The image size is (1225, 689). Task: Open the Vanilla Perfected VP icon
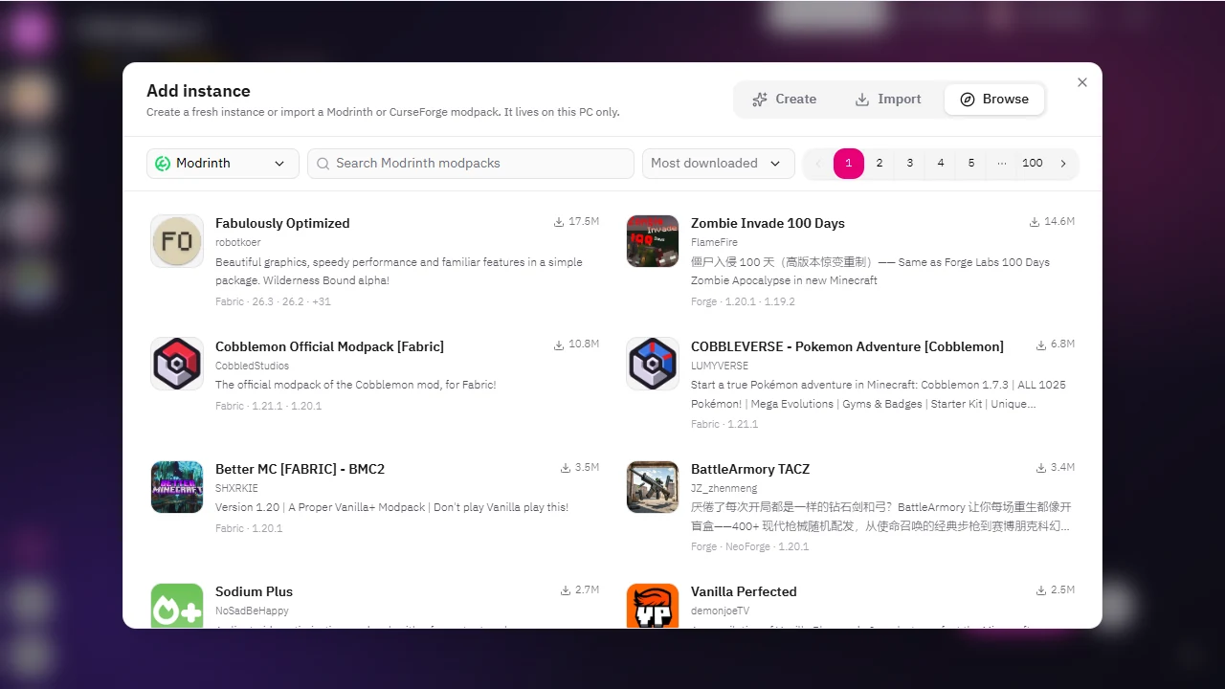(x=653, y=606)
